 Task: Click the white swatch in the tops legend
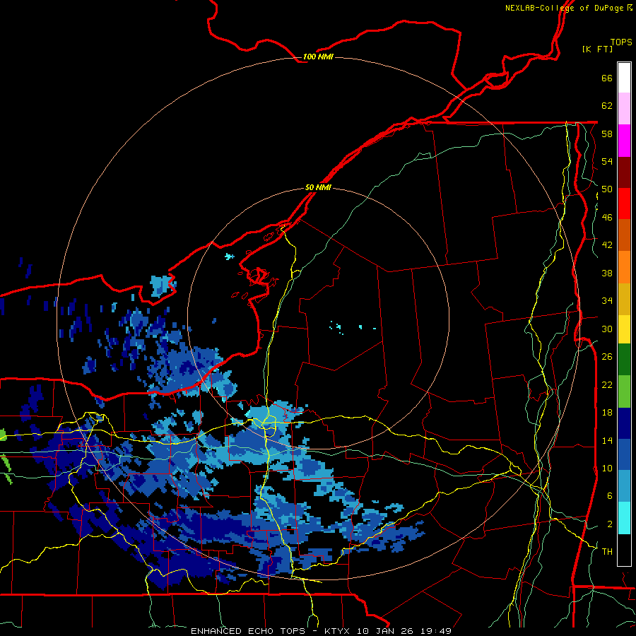624,78
